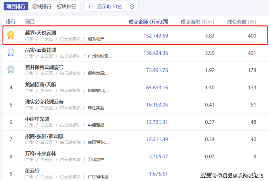Open 首开保利云湖壹号 project

[44, 67]
